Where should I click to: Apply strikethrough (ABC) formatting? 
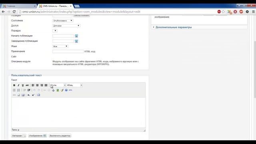coord(27,85)
